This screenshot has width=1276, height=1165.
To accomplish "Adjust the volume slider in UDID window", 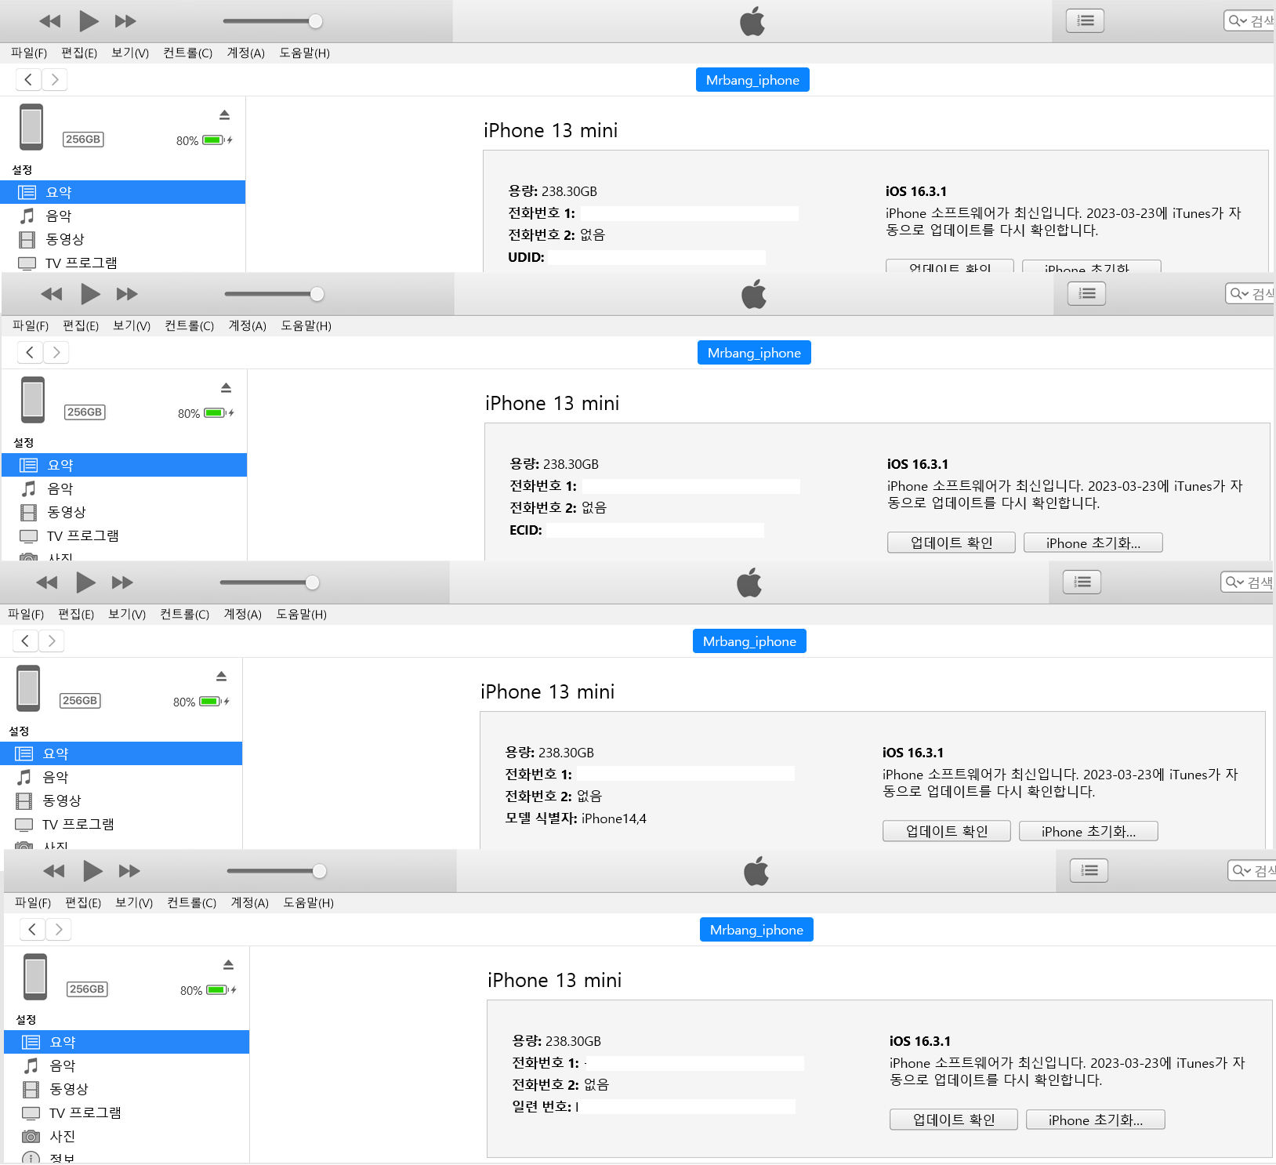I will (272, 21).
